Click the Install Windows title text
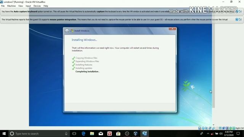The image size is (244, 137). pos(82,31)
